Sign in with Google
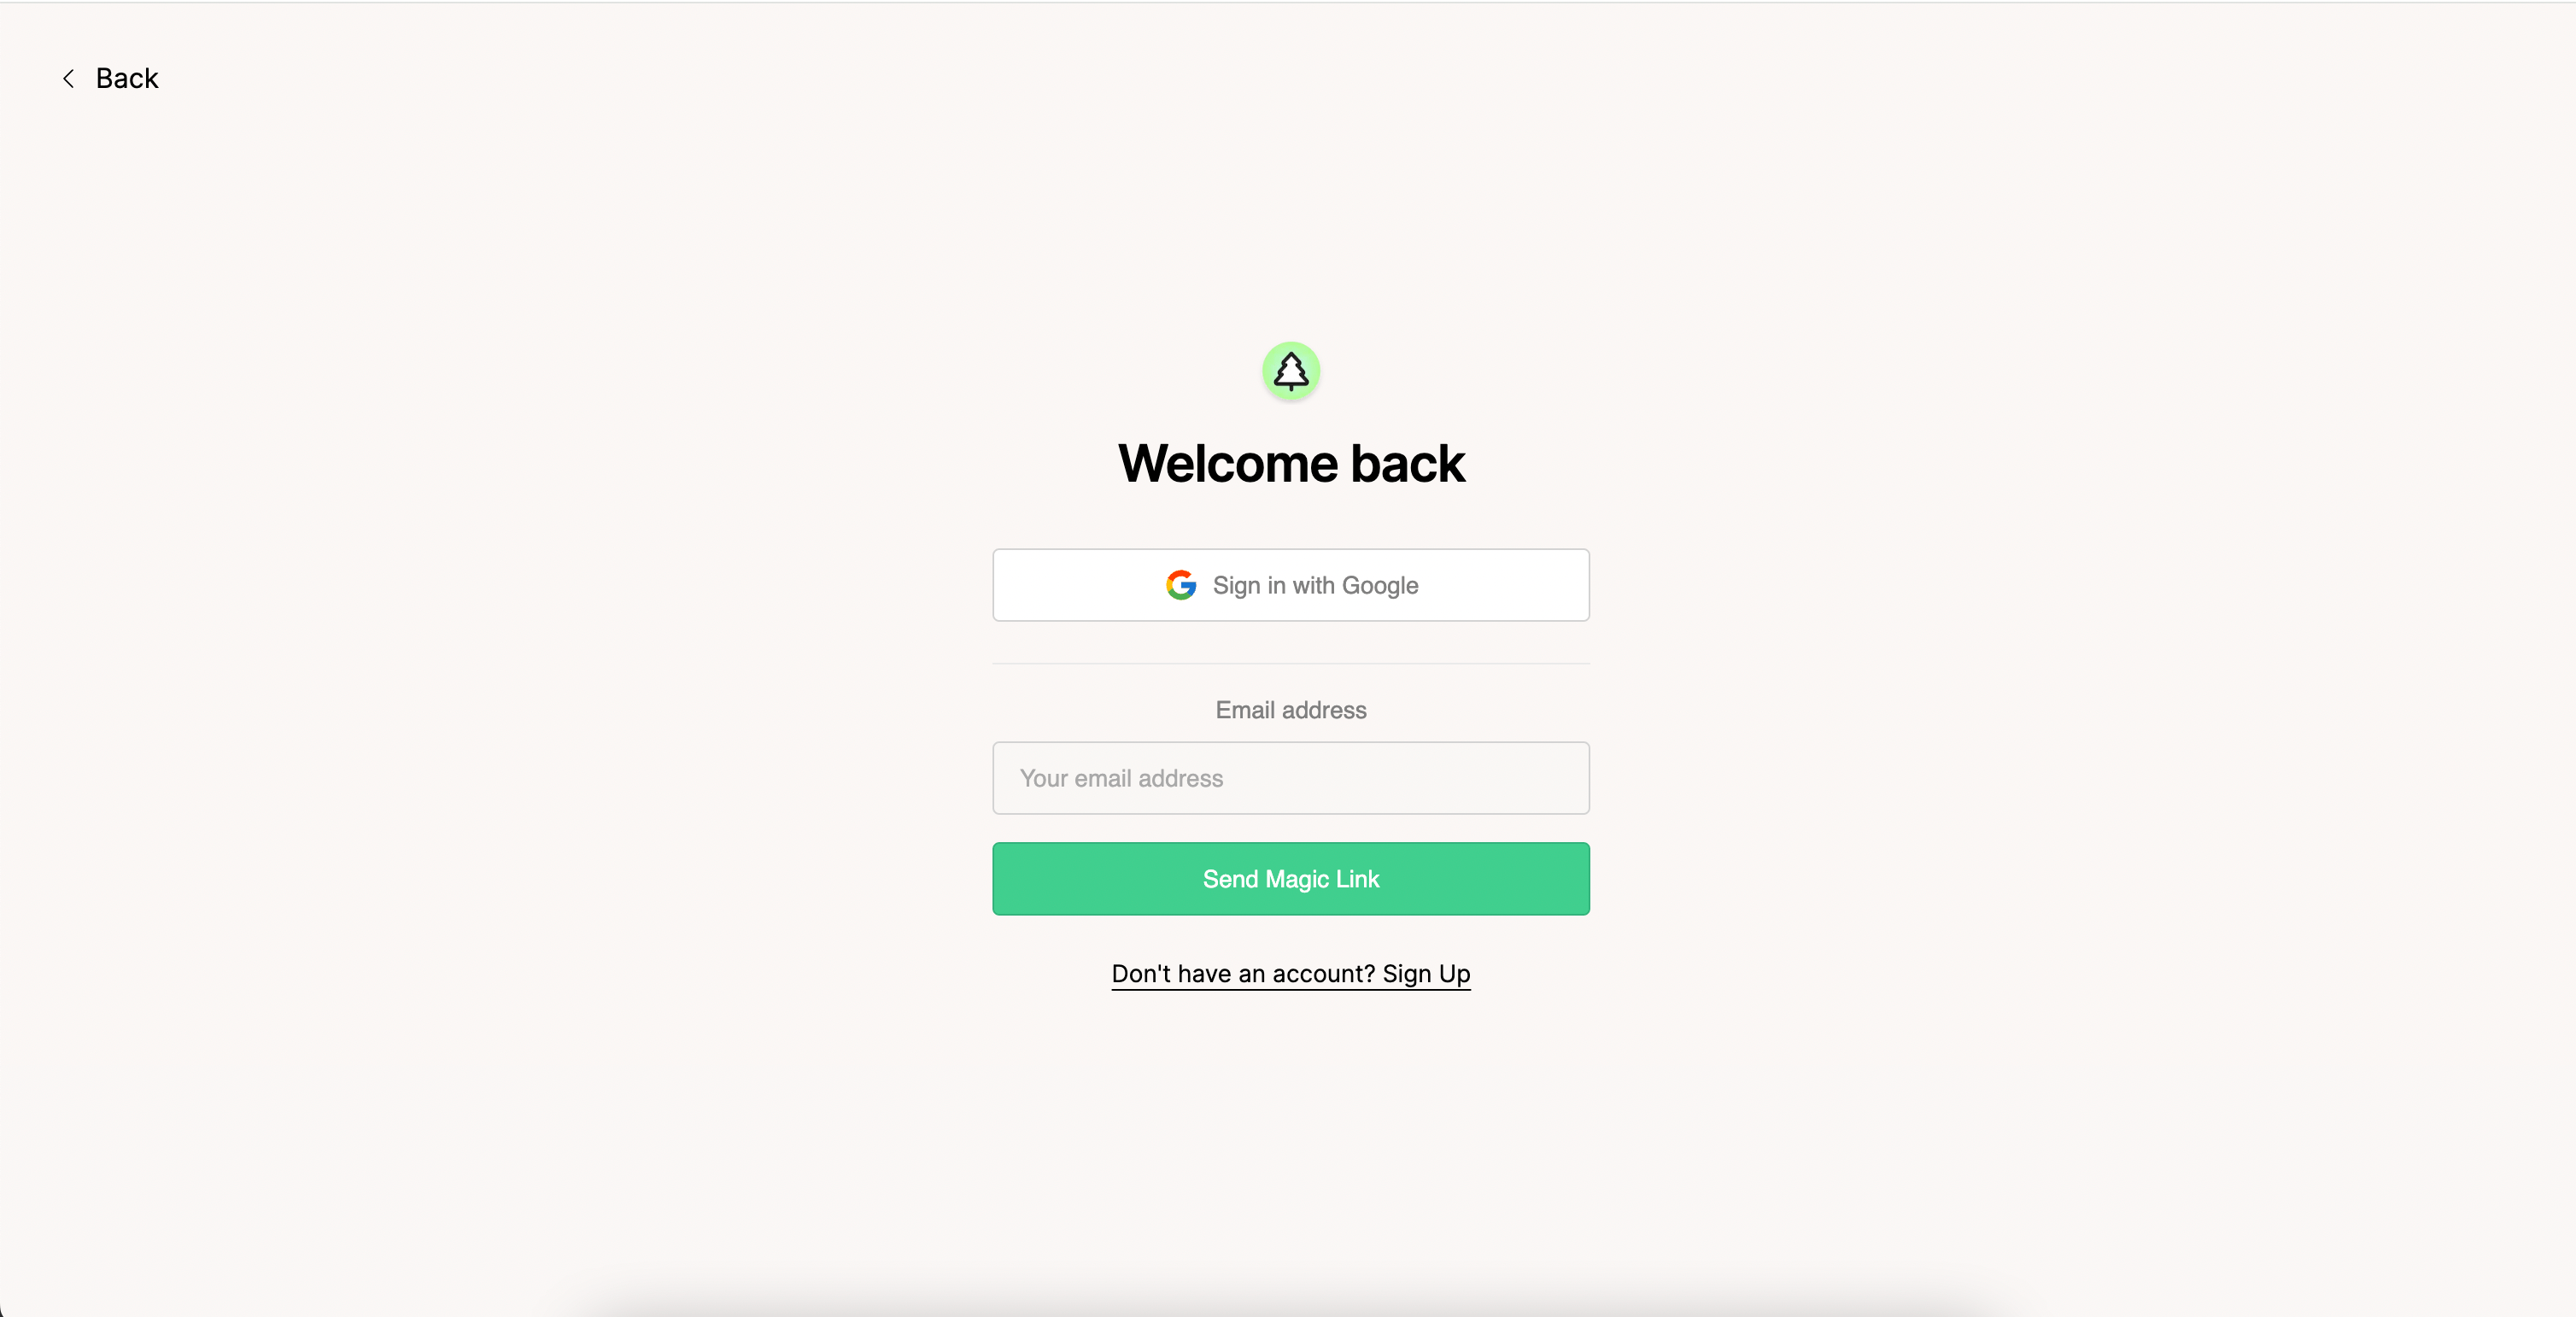Viewport: 2576px width, 1317px height. pyautogui.click(x=1291, y=585)
